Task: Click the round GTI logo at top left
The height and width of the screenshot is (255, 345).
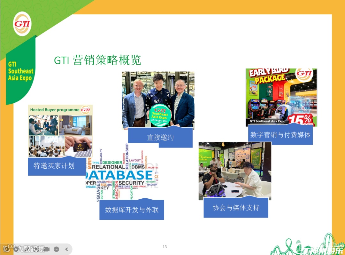Action: (22, 24)
